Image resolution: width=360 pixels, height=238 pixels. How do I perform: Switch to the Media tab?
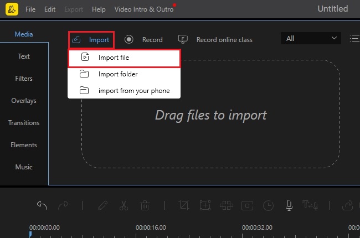[x=24, y=34]
